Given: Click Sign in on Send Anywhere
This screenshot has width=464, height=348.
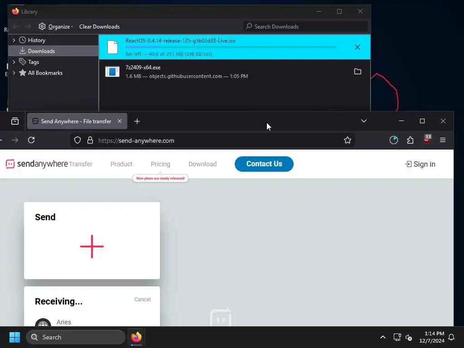Looking at the screenshot, I should (x=420, y=164).
